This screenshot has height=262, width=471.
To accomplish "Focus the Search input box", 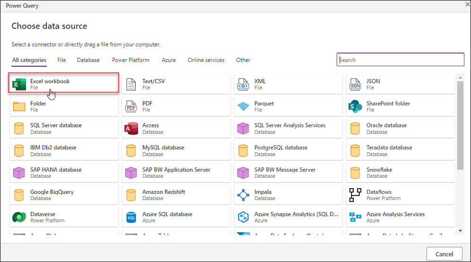I will [x=401, y=60].
